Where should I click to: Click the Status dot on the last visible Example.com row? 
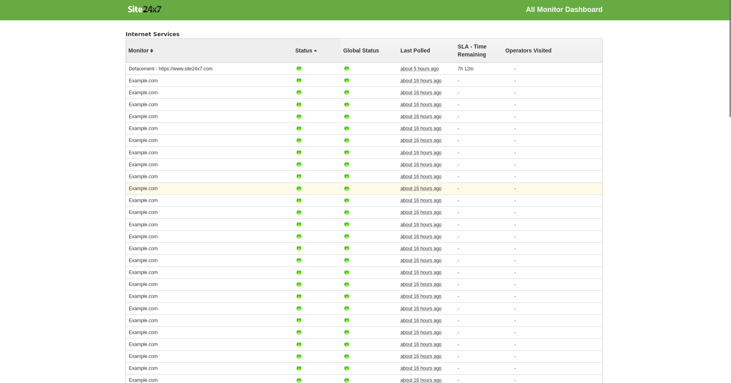[x=299, y=380]
